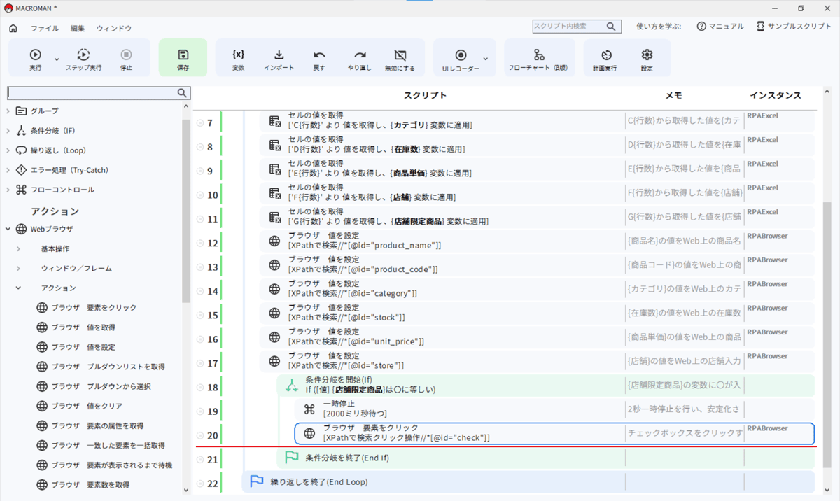Click the インポート import button

point(279,59)
